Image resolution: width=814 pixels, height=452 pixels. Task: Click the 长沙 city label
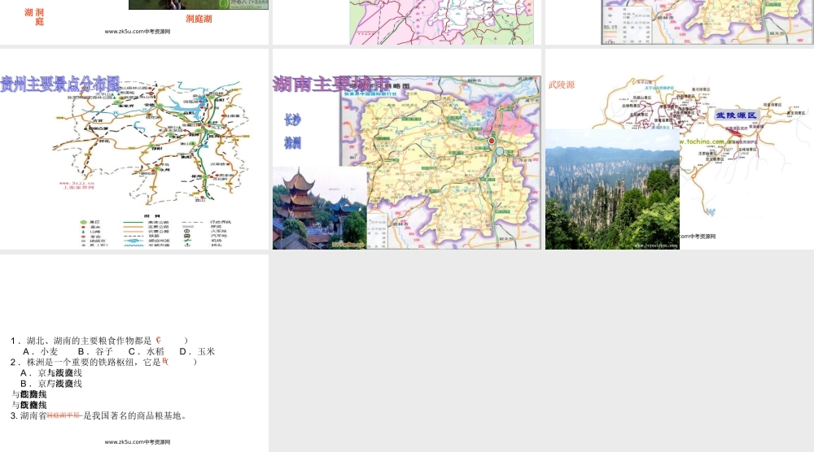pyautogui.click(x=292, y=120)
